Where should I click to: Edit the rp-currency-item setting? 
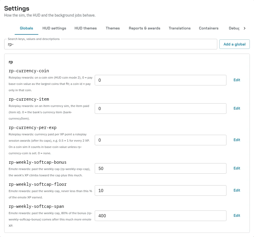pos(237,108)
